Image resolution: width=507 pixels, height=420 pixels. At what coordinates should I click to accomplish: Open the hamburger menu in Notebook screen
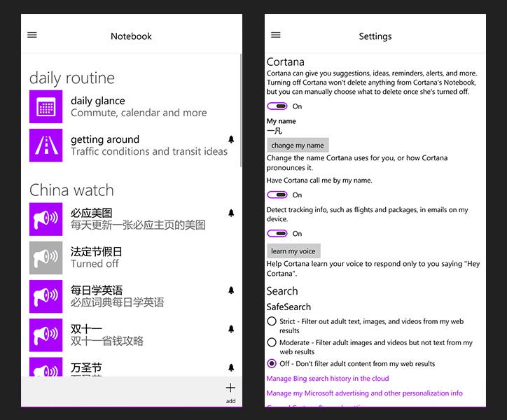pyautogui.click(x=32, y=35)
